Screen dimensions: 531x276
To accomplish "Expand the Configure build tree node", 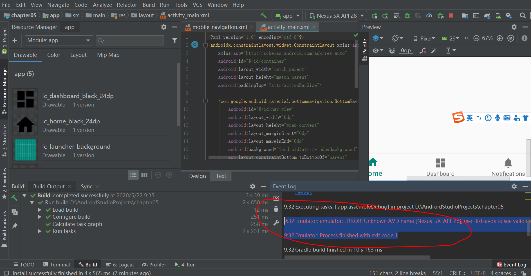I will coord(40,217).
